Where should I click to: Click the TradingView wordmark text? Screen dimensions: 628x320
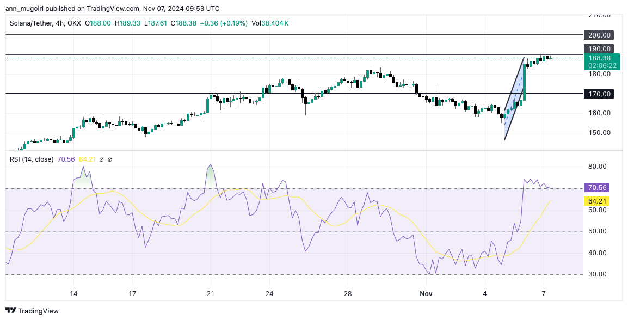click(39, 311)
